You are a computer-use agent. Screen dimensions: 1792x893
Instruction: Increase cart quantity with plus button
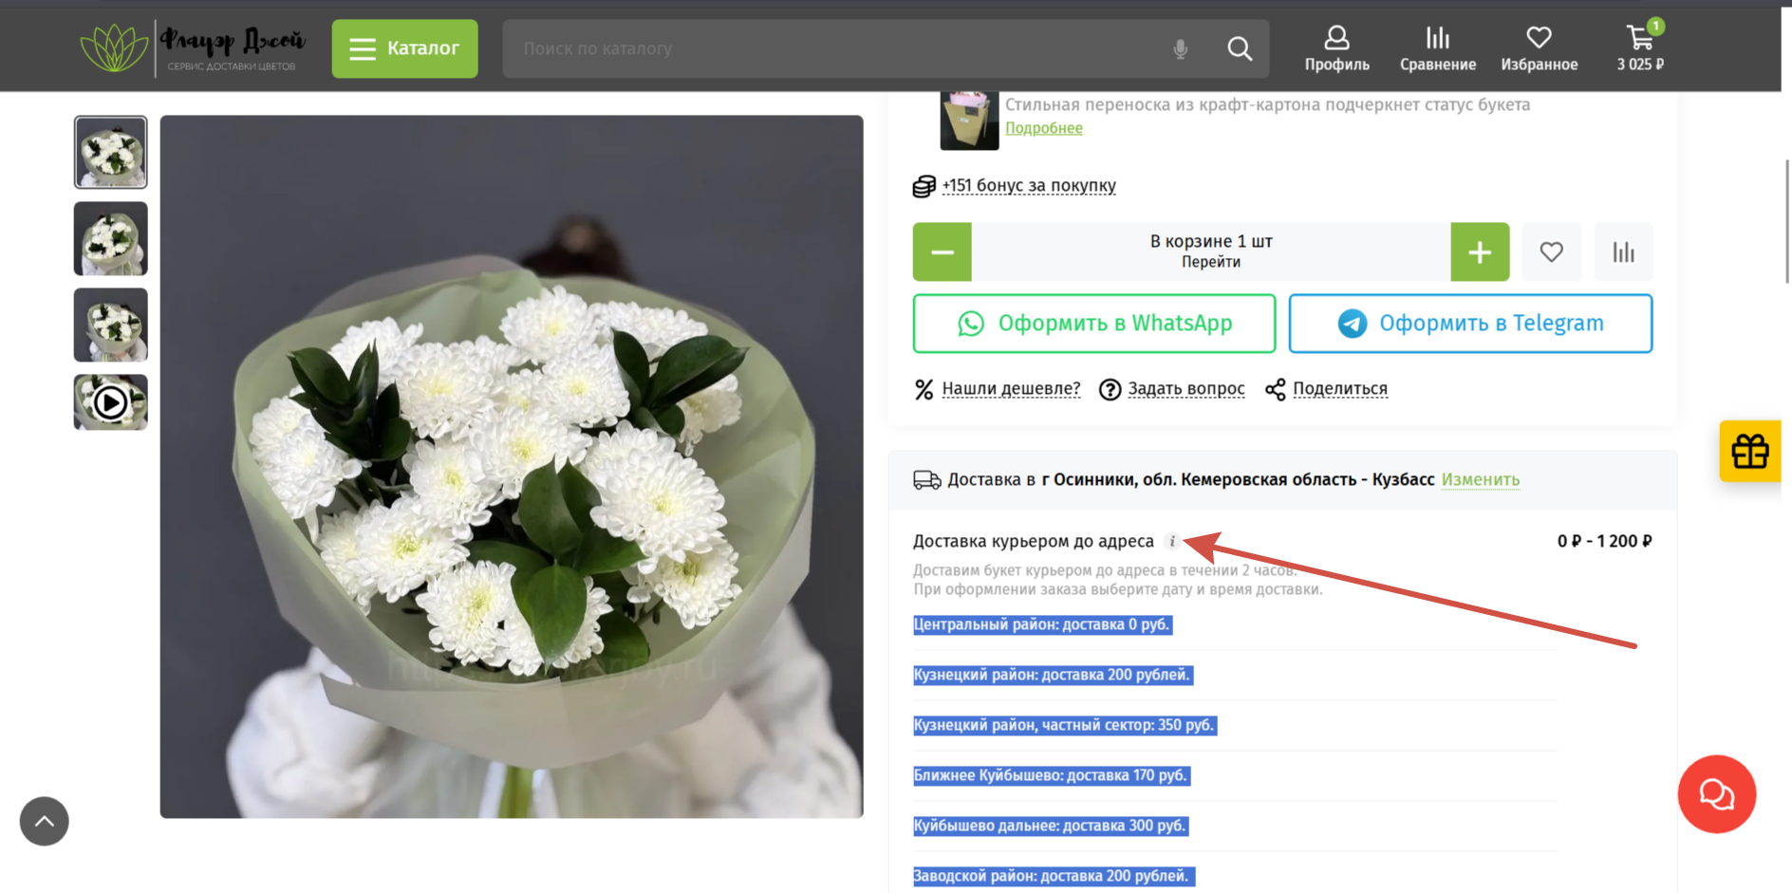coord(1479,251)
